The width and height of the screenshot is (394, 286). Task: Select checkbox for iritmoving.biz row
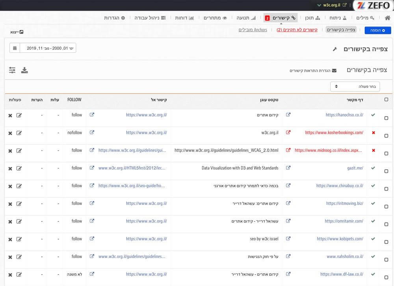(x=386, y=206)
